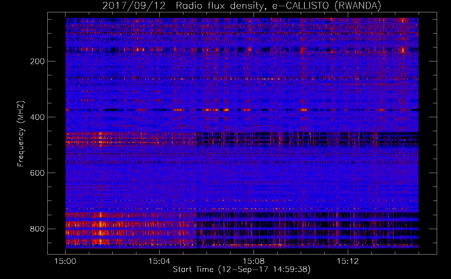Click the '200' frequency tick label
Viewport: 451px width, 279px height.
click(x=37, y=61)
